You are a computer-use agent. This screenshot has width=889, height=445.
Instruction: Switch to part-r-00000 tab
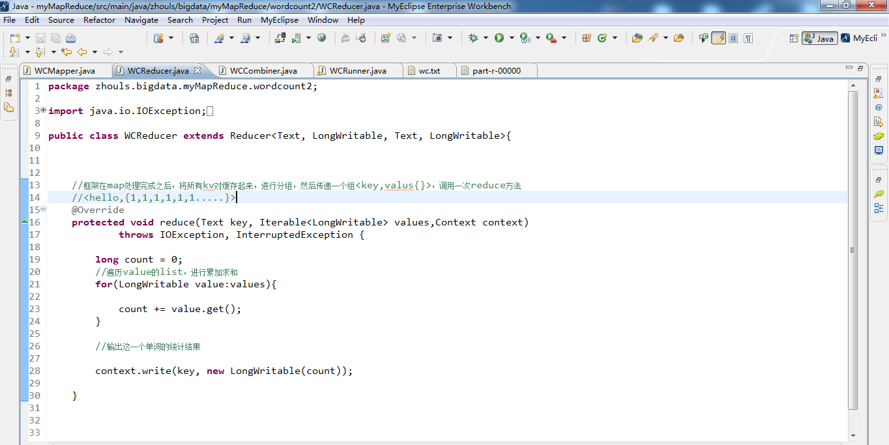pyautogui.click(x=496, y=70)
